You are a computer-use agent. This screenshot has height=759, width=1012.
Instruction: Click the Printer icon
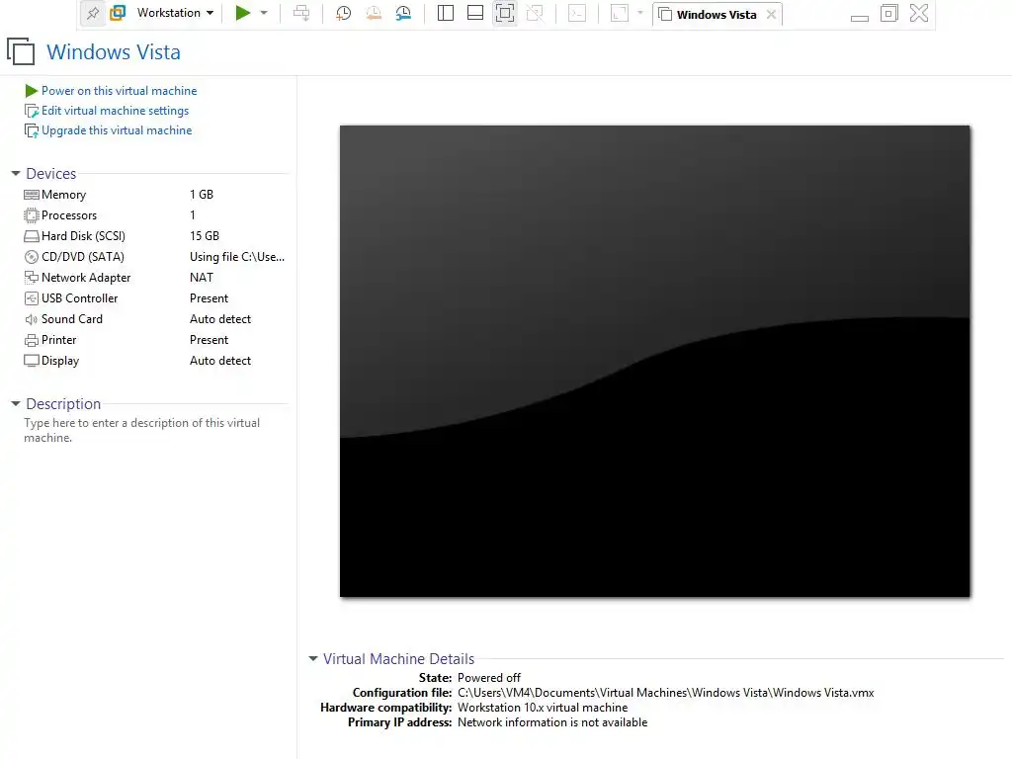[31, 340]
